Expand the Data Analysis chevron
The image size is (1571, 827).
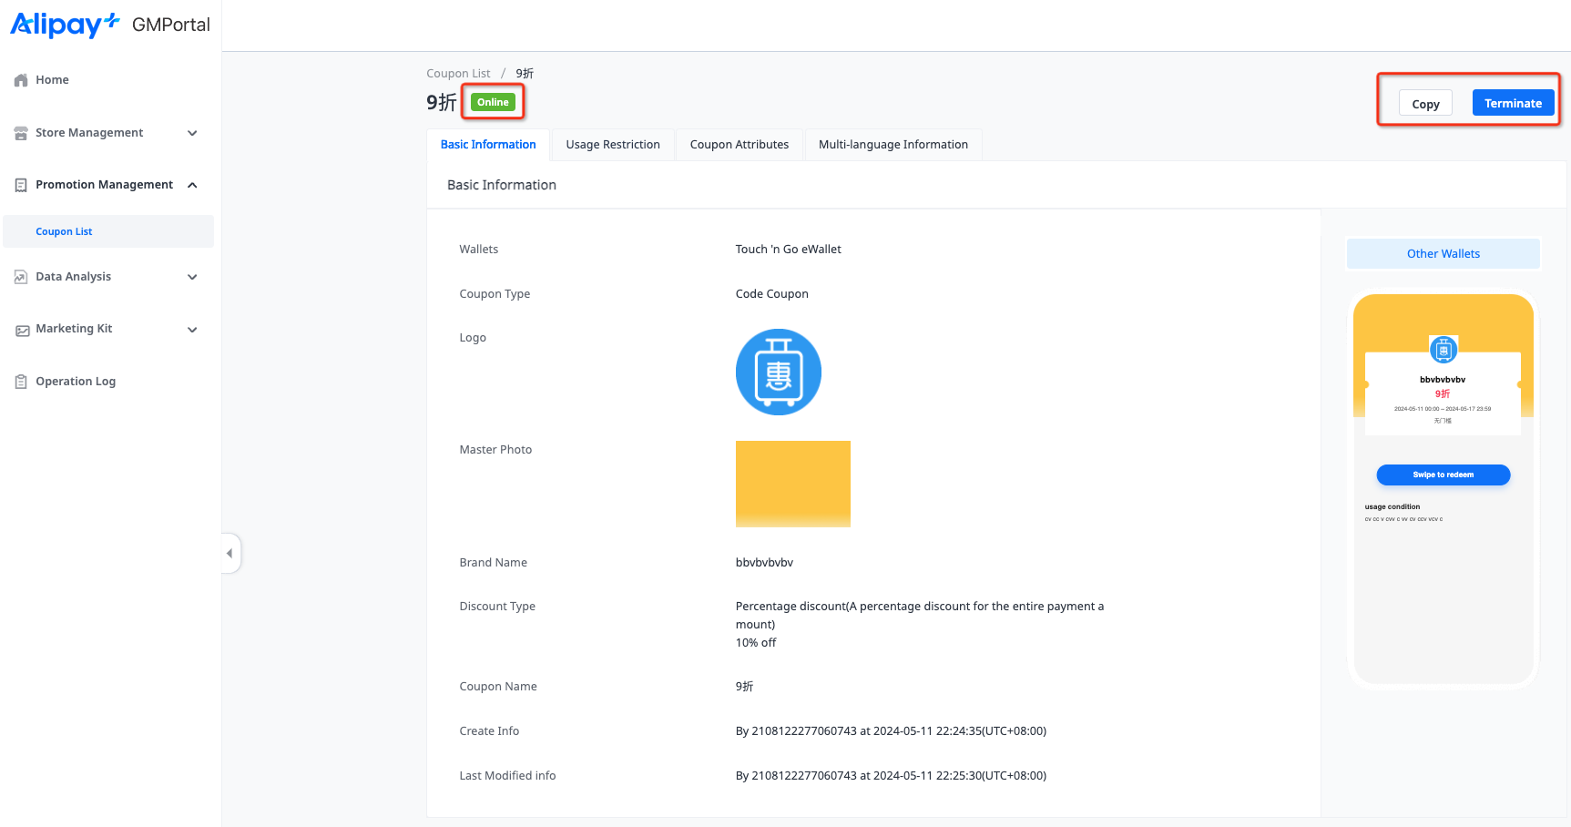tap(192, 277)
